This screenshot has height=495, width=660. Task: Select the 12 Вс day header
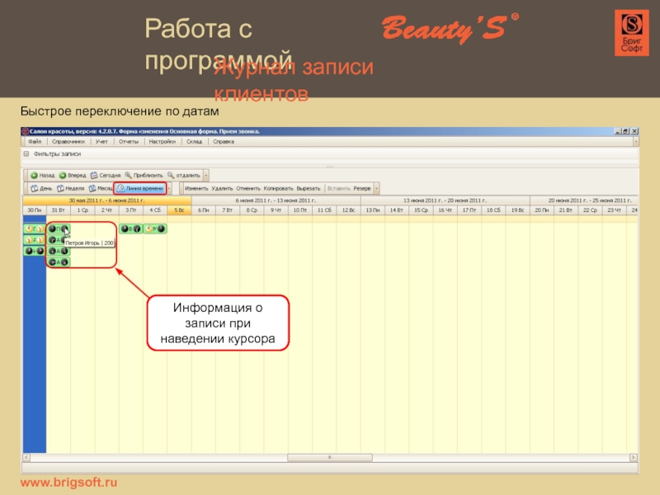tap(348, 210)
